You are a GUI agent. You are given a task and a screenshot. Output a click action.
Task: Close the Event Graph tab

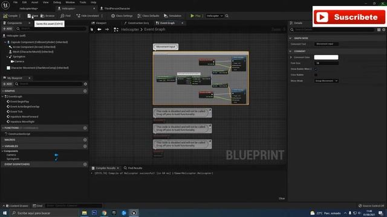(x=183, y=23)
